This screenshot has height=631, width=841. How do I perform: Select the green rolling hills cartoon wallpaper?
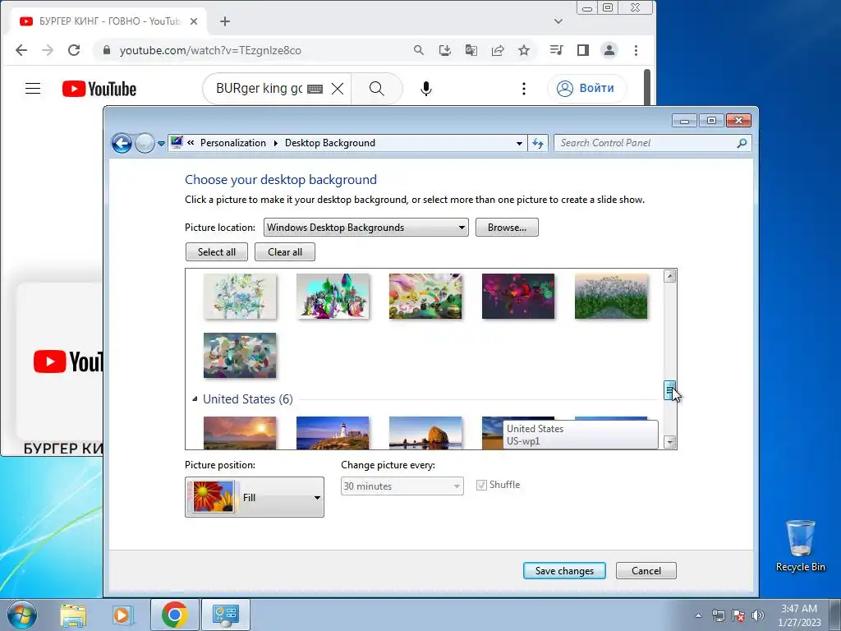coord(425,296)
